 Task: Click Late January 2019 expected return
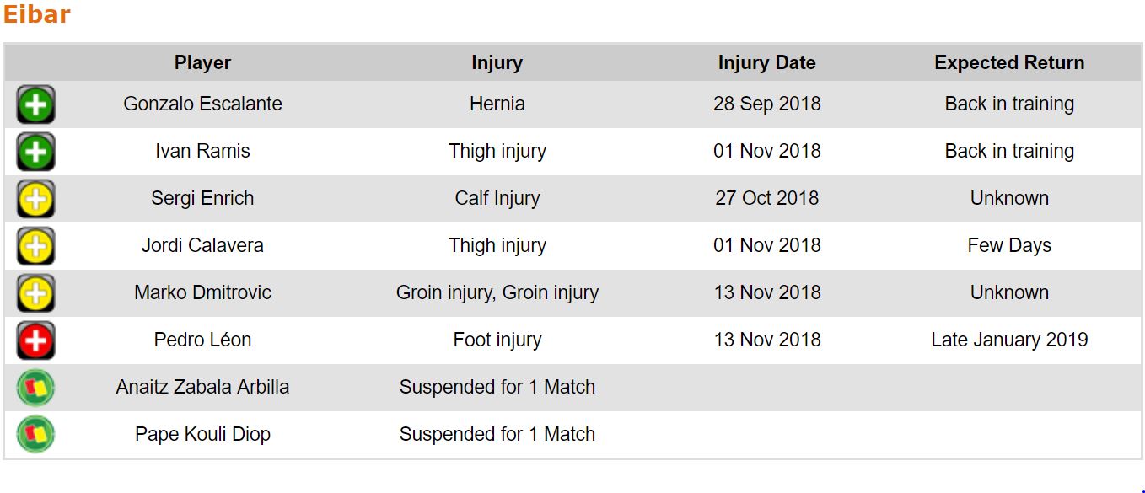coord(1009,340)
